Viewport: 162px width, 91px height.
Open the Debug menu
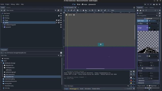[13, 4]
